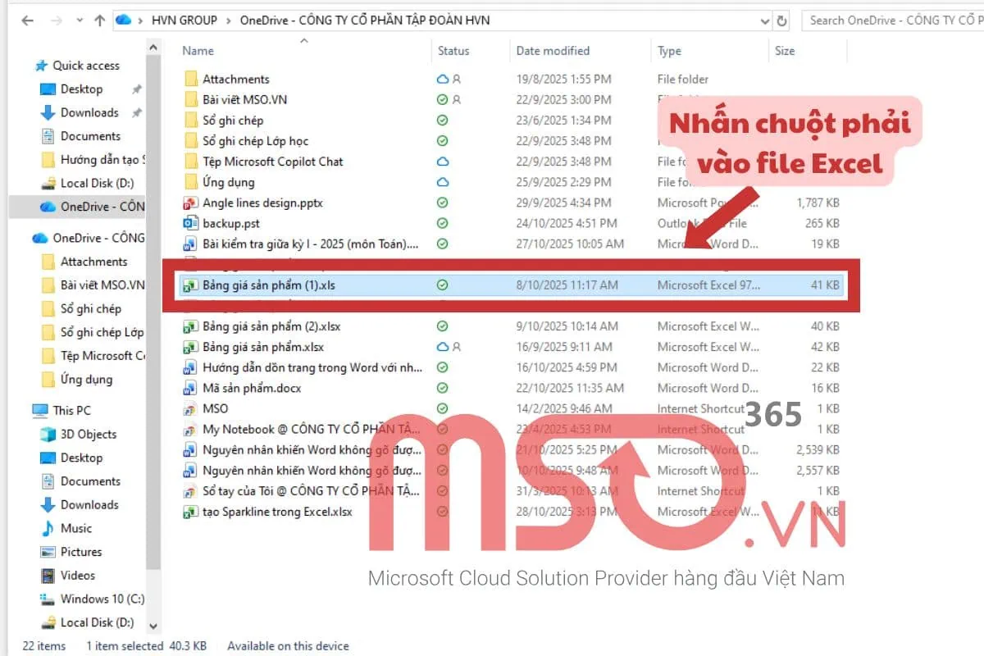This screenshot has width=984, height=656.
Task: Open the address bar dropdown chevron
Action: pos(764,20)
